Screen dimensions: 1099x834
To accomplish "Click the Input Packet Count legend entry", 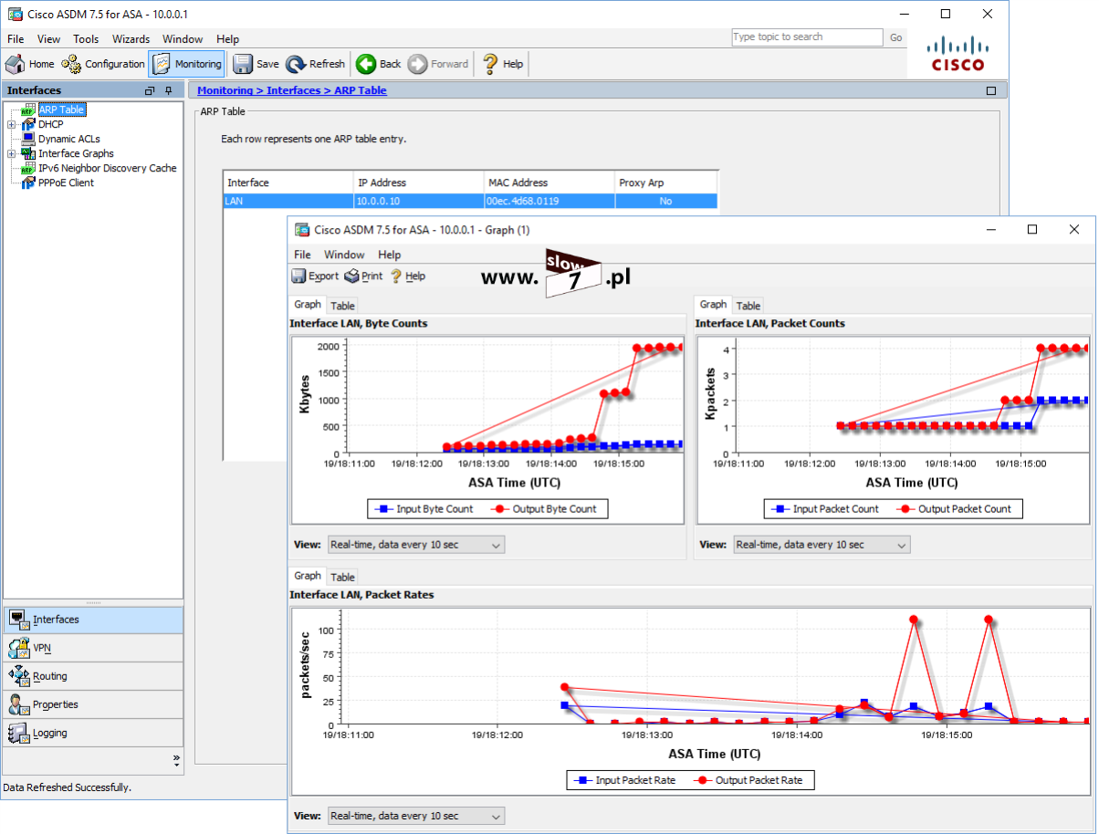I will [826, 509].
